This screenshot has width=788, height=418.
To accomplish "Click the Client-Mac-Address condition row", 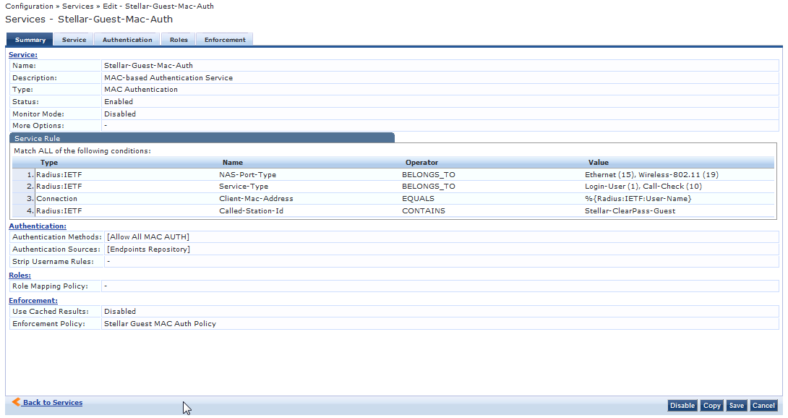I will 256,199.
